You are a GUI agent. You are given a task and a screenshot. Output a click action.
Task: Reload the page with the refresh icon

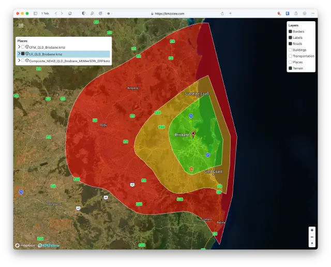tap(222, 13)
